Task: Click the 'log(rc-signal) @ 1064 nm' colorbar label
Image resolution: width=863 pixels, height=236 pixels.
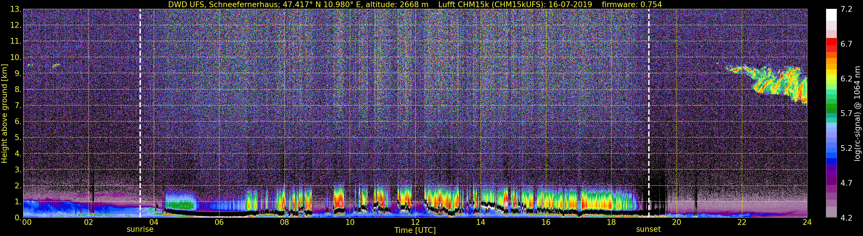Action: tap(858, 113)
